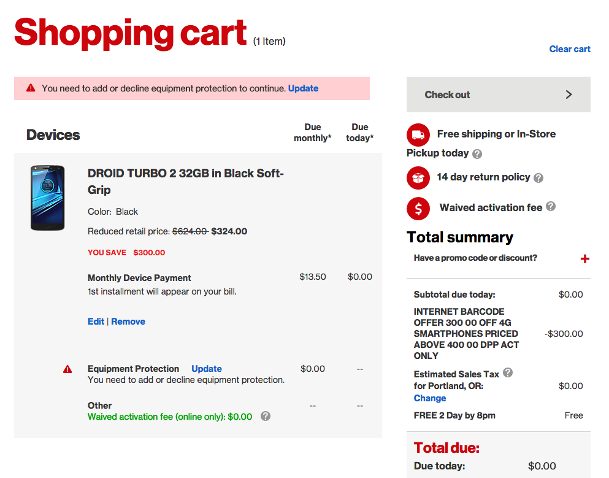Click the warning icon in pink alert banner
Screen dimensions: 609x478
click(x=31, y=88)
